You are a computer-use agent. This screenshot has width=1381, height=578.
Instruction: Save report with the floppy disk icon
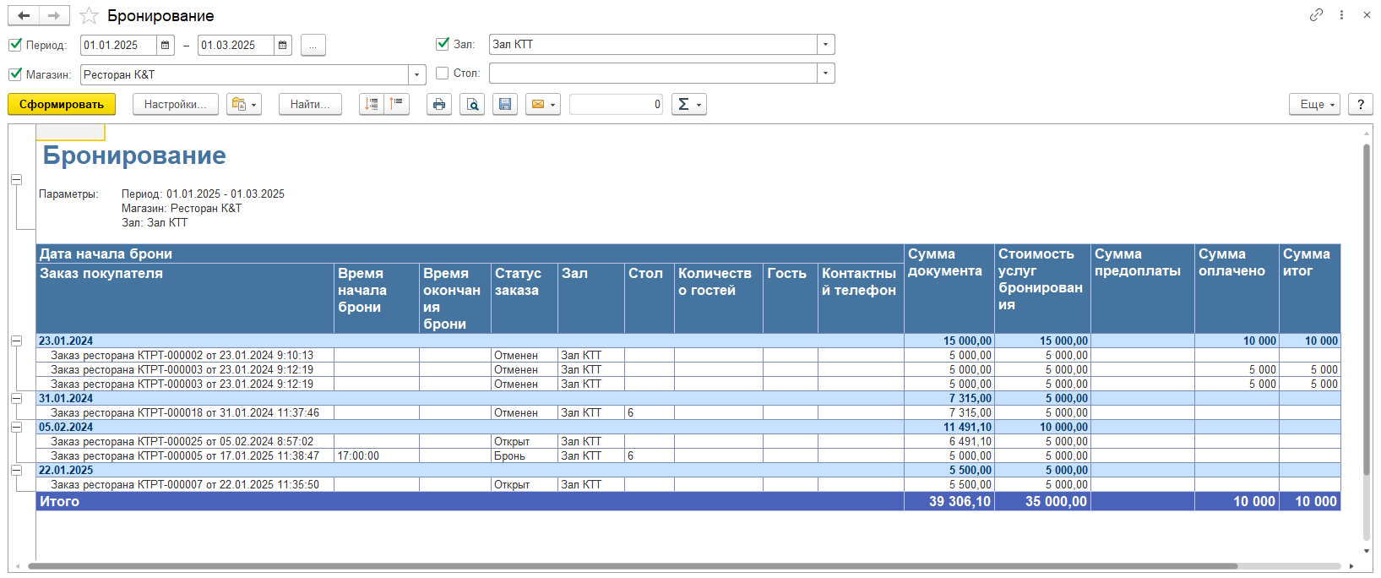[505, 104]
